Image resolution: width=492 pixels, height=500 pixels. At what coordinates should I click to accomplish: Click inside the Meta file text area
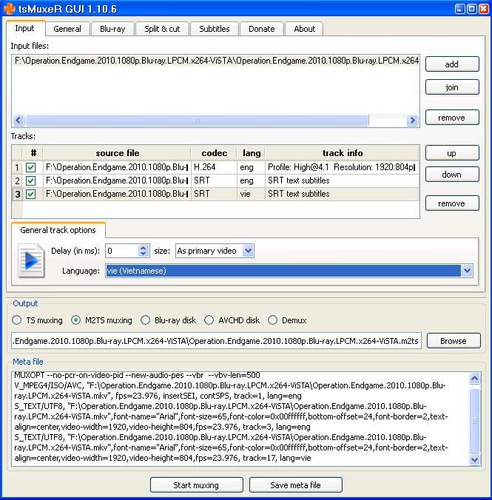pos(240,419)
